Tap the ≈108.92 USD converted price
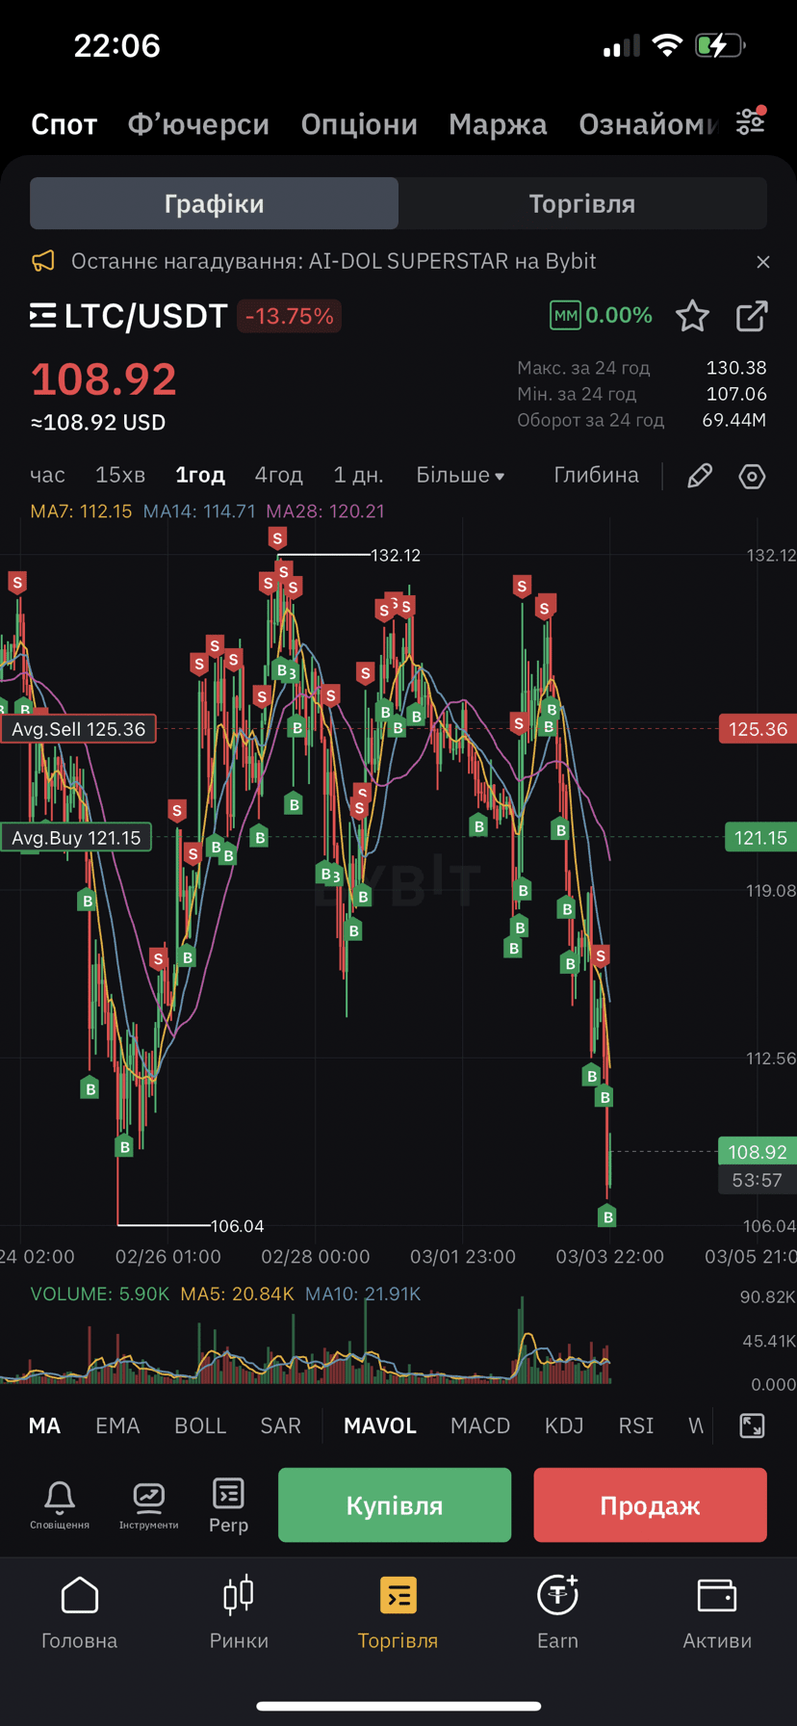The height and width of the screenshot is (1726, 797). 98,423
